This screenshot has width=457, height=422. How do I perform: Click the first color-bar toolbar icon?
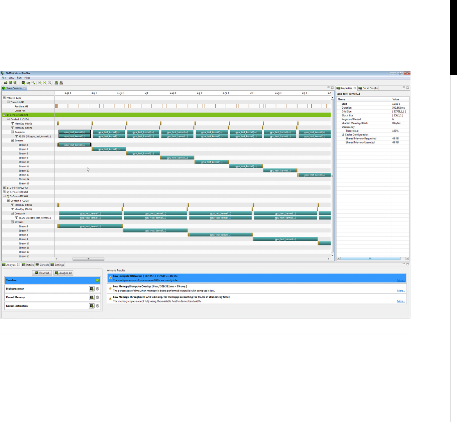pyautogui.click(x=56, y=83)
